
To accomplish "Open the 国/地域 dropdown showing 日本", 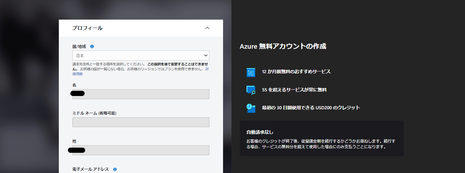I will [x=141, y=55].
